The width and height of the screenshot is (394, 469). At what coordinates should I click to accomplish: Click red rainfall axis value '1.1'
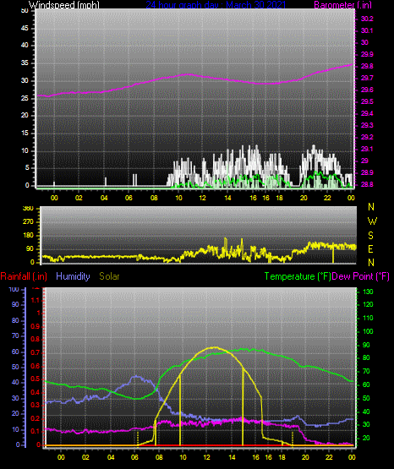36,300
